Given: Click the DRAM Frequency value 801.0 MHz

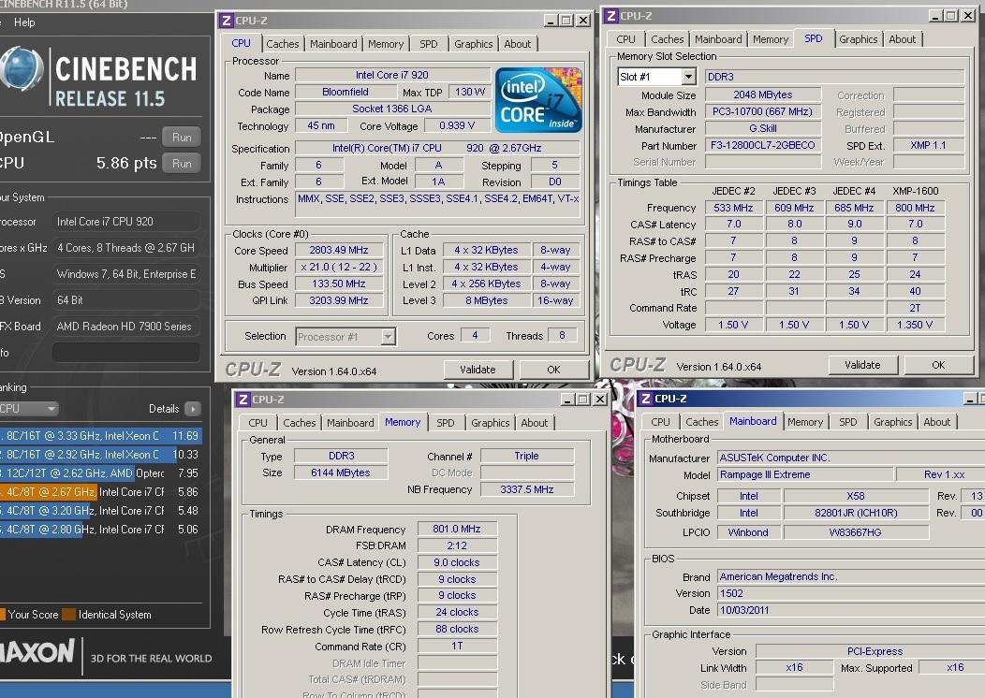Looking at the screenshot, I should (457, 530).
